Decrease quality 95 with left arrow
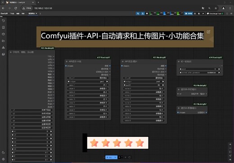 [x=124, y=85]
